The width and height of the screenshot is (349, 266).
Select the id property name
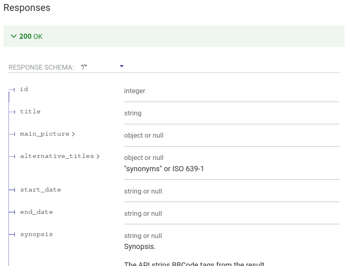(x=24, y=89)
